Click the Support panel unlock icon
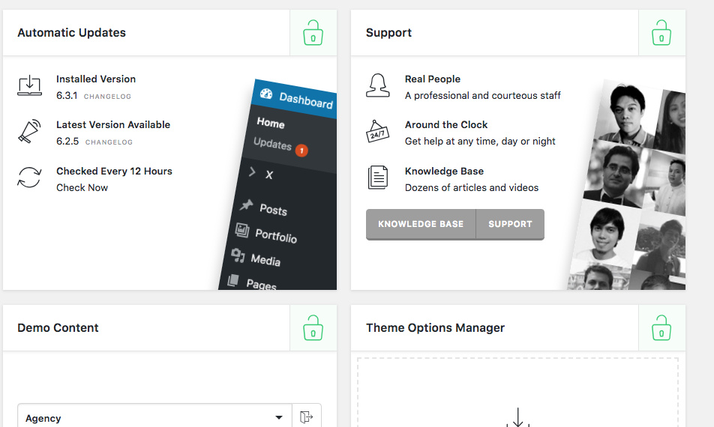714x427 pixels. pyautogui.click(x=661, y=33)
